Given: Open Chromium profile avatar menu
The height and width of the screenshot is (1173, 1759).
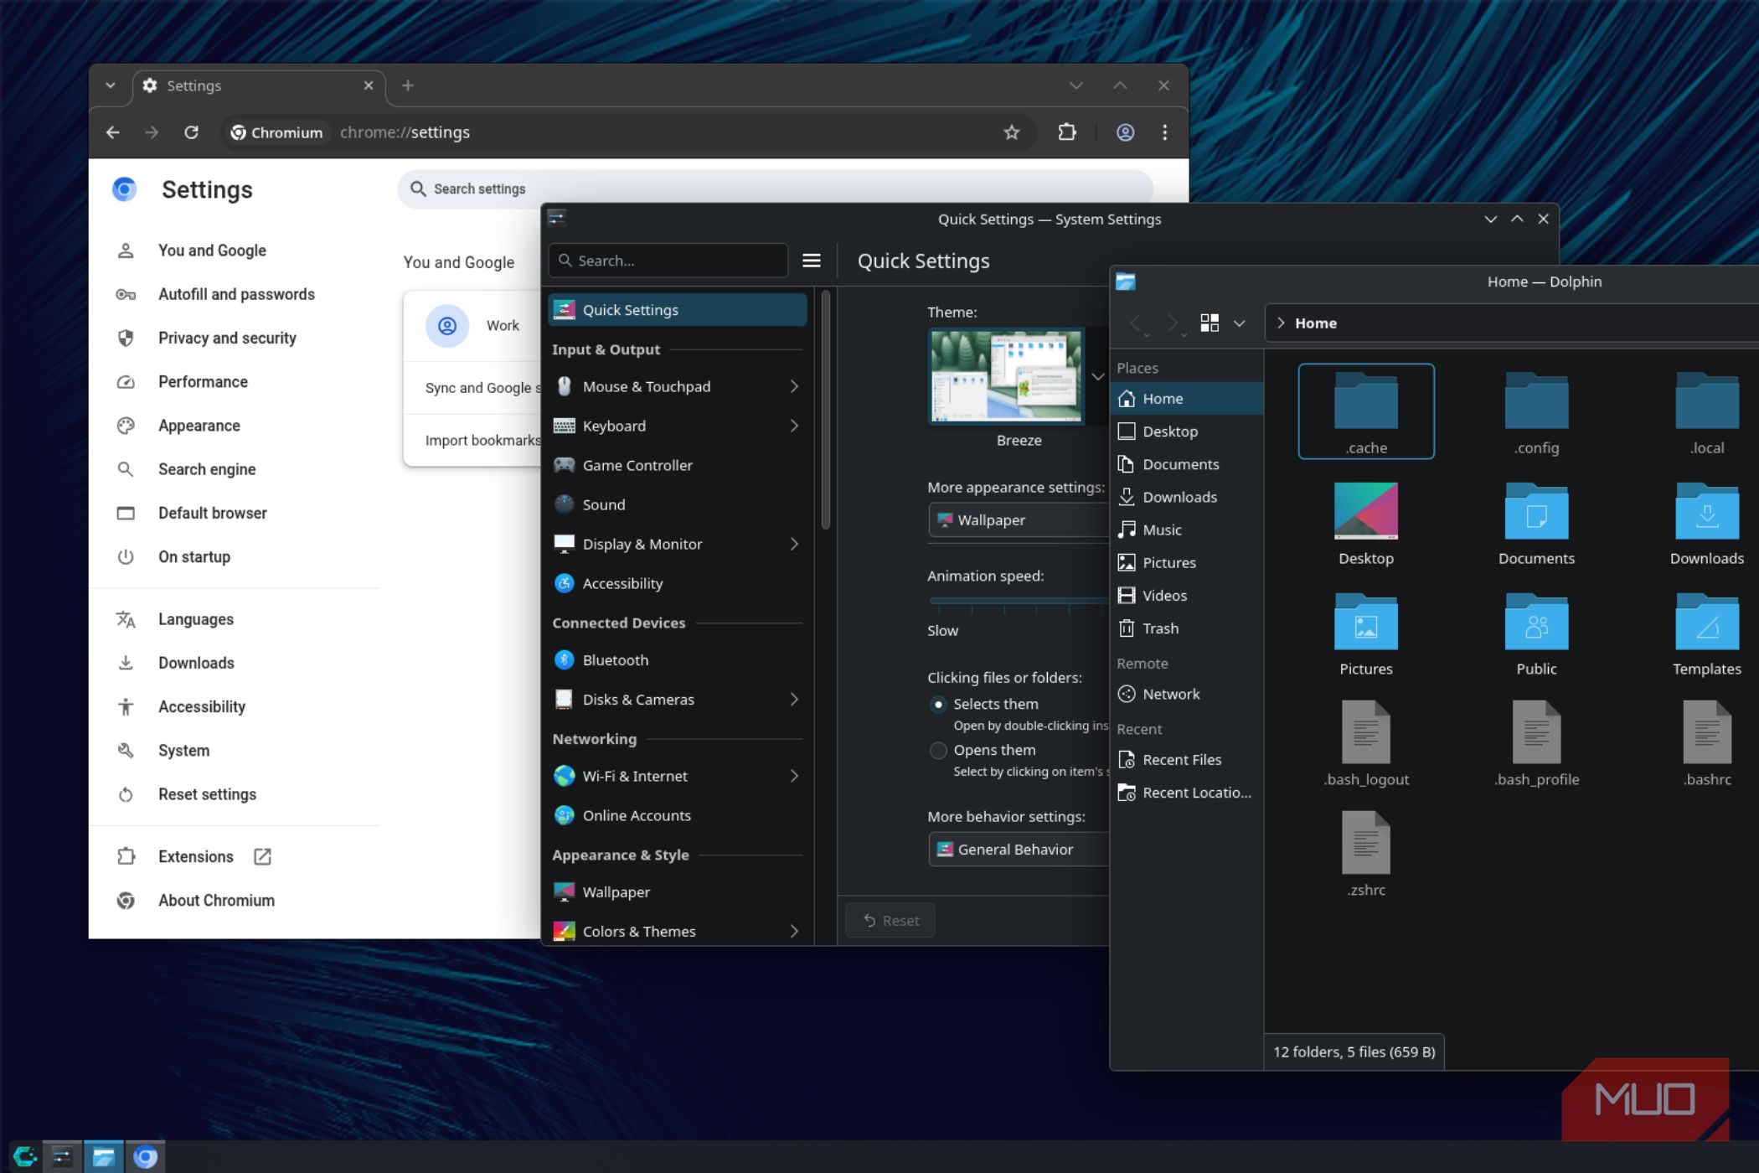Looking at the screenshot, I should pos(1125,132).
